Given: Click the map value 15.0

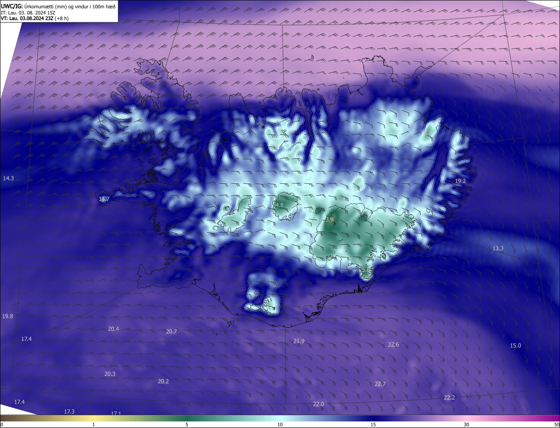Looking at the screenshot, I should coord(515,345).
